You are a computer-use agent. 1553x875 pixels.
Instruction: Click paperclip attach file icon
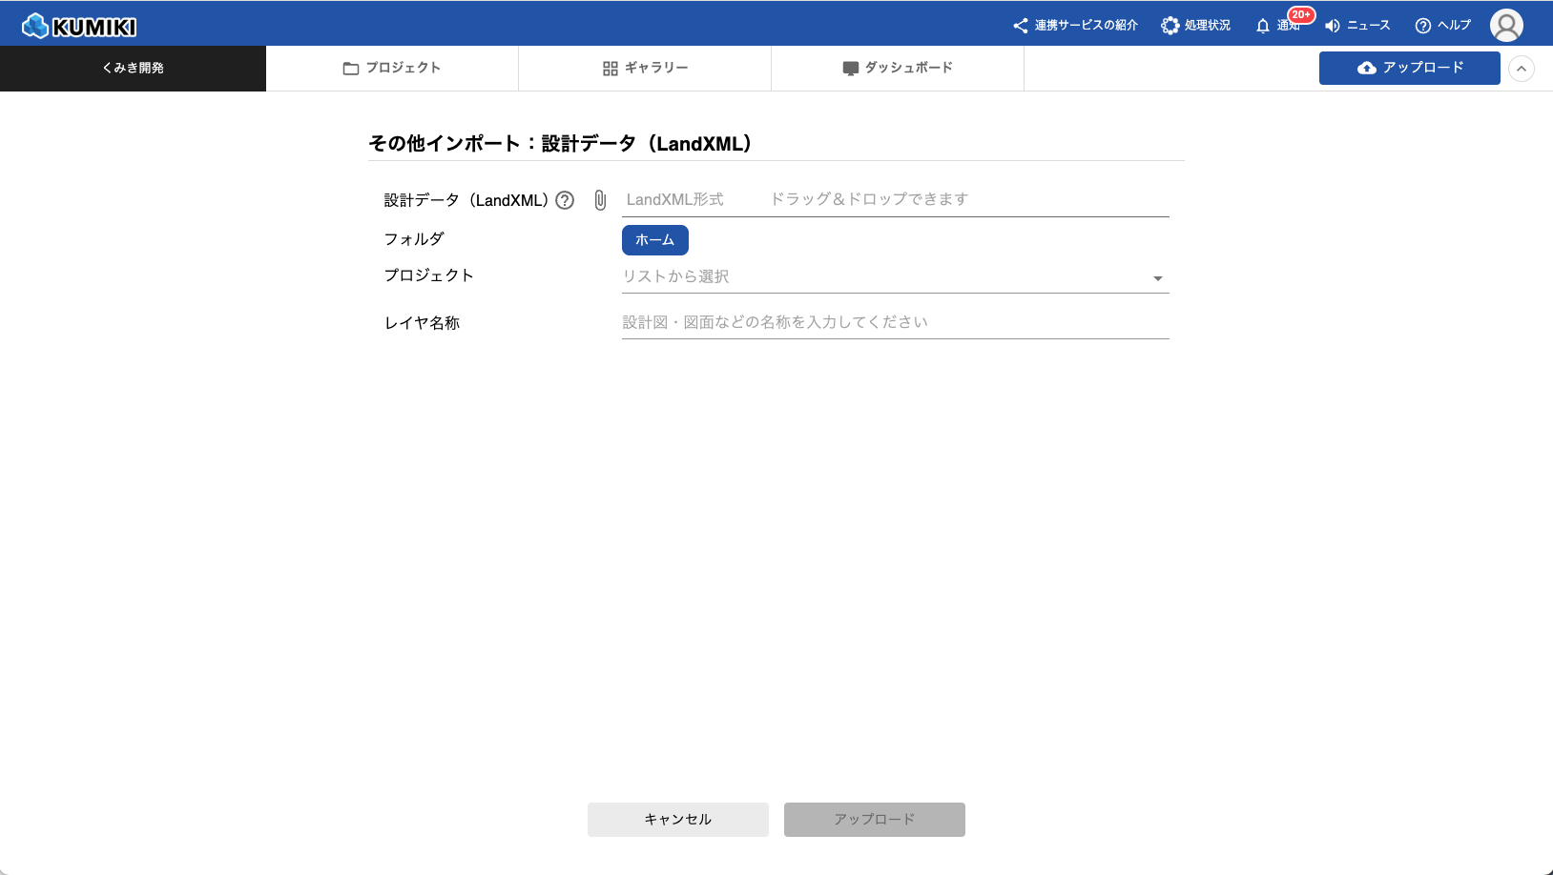click(600, 200)
